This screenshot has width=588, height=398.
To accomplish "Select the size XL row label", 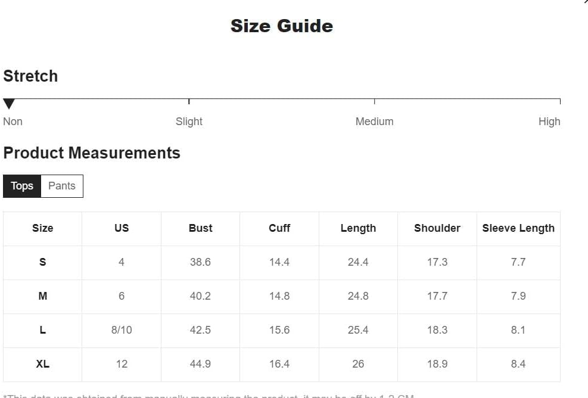I will click(x=42, y=364).
